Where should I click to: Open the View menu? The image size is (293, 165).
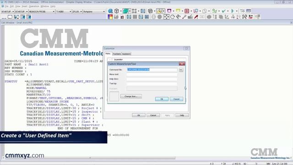click(x=18, y=6)
